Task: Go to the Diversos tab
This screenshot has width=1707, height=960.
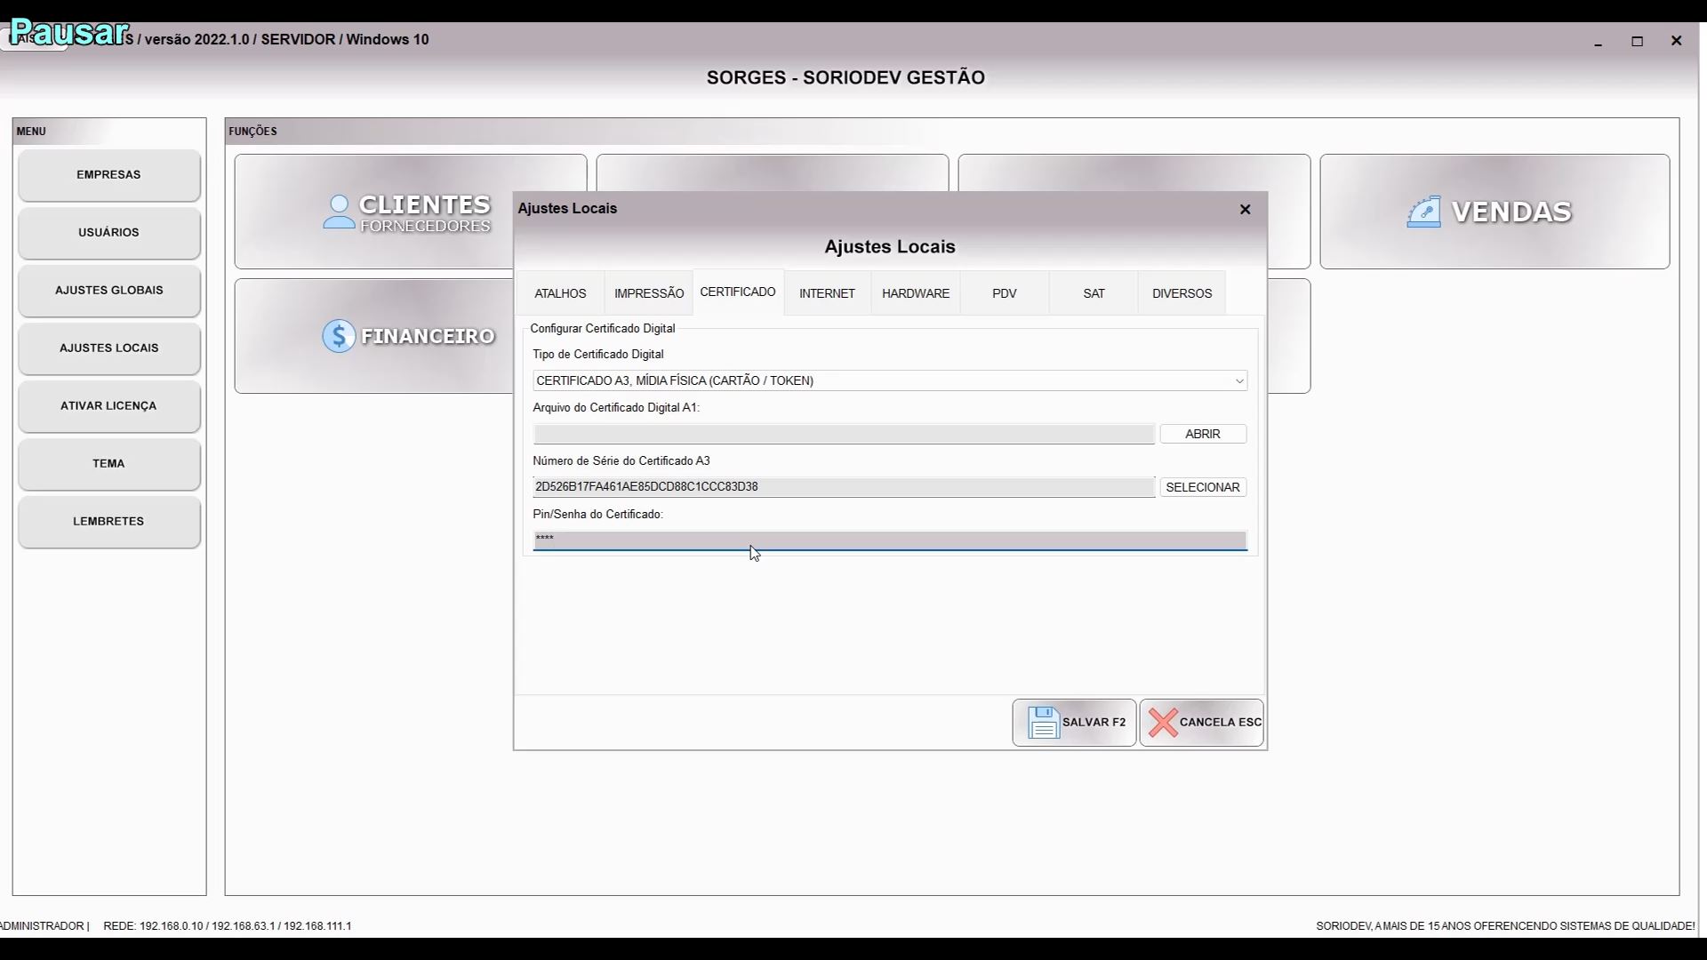Action: 1182,293
